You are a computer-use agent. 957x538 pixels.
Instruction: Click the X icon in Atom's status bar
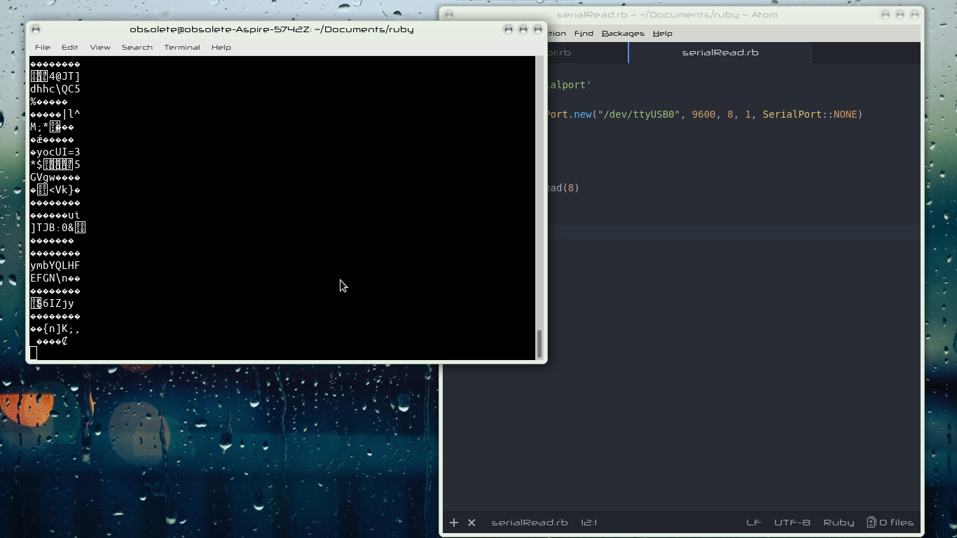[471, 523]
